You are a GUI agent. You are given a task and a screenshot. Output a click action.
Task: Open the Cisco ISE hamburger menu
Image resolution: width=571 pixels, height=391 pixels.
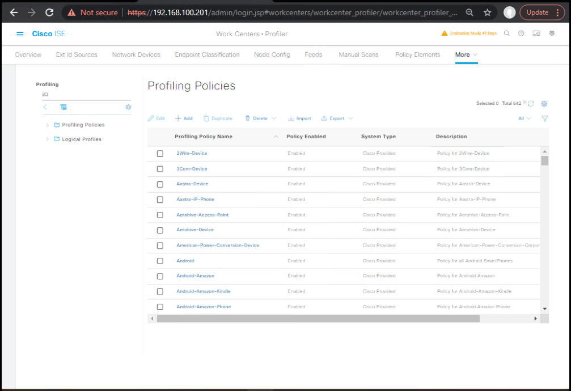pyautogui.click(x=20, y=34)
